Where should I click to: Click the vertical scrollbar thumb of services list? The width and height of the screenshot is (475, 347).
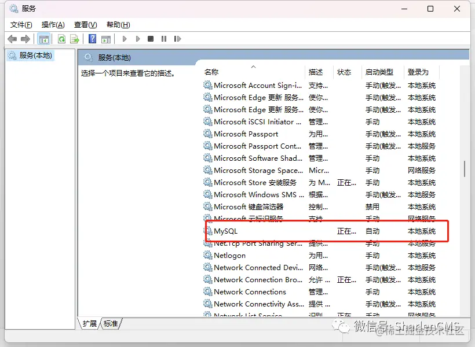coord(465,169)
